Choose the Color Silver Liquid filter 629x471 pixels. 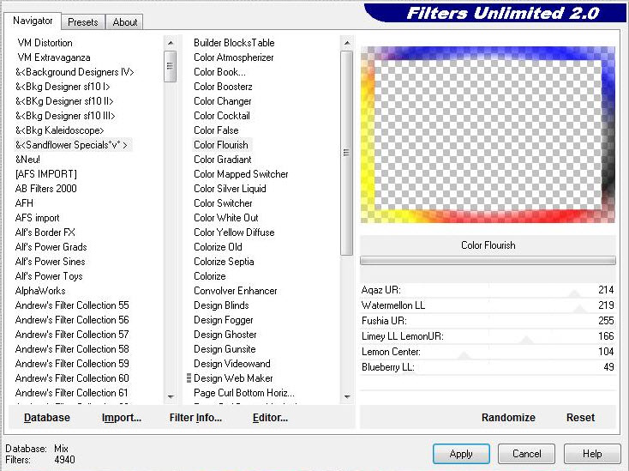[x=230, y=189]
